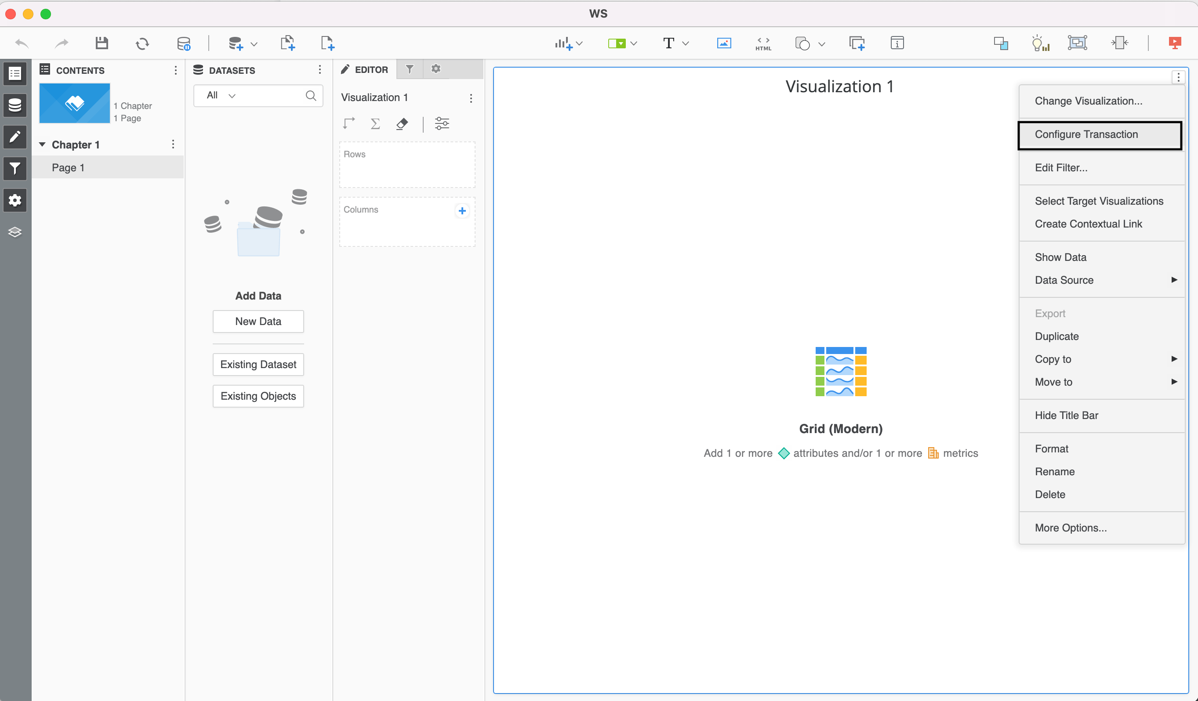Choose Edit Filter... menu item
Screen dimensions: 1198x701
point(1101,168)
